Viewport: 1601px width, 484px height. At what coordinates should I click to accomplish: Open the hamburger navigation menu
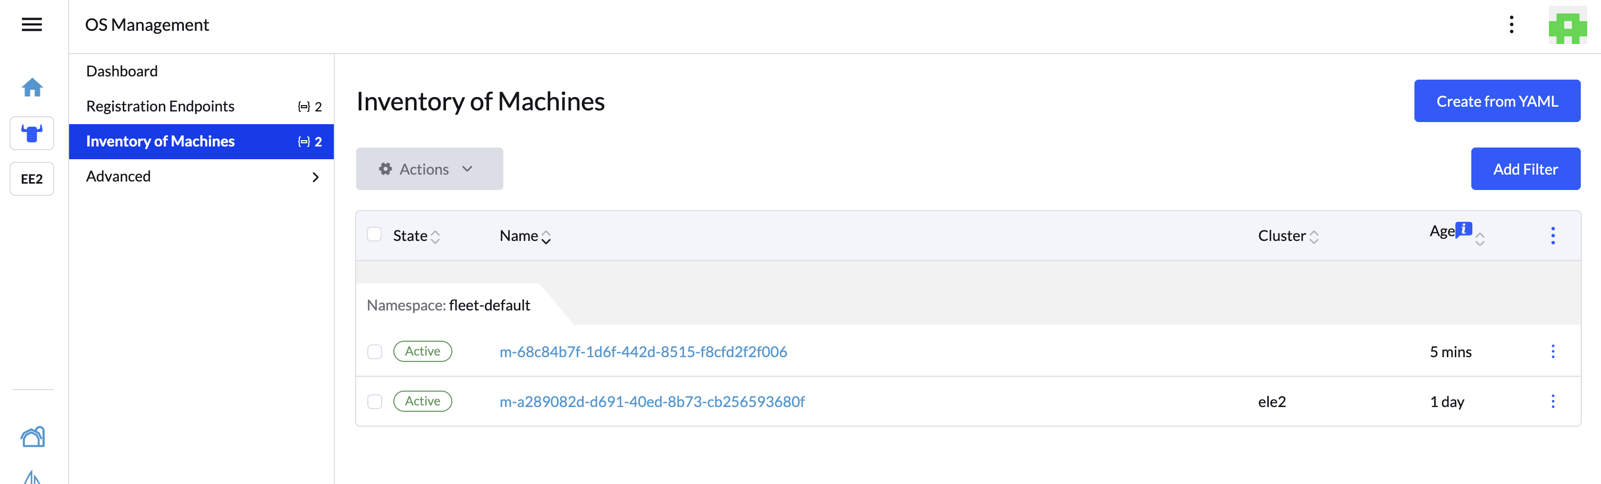coord(32,25)
